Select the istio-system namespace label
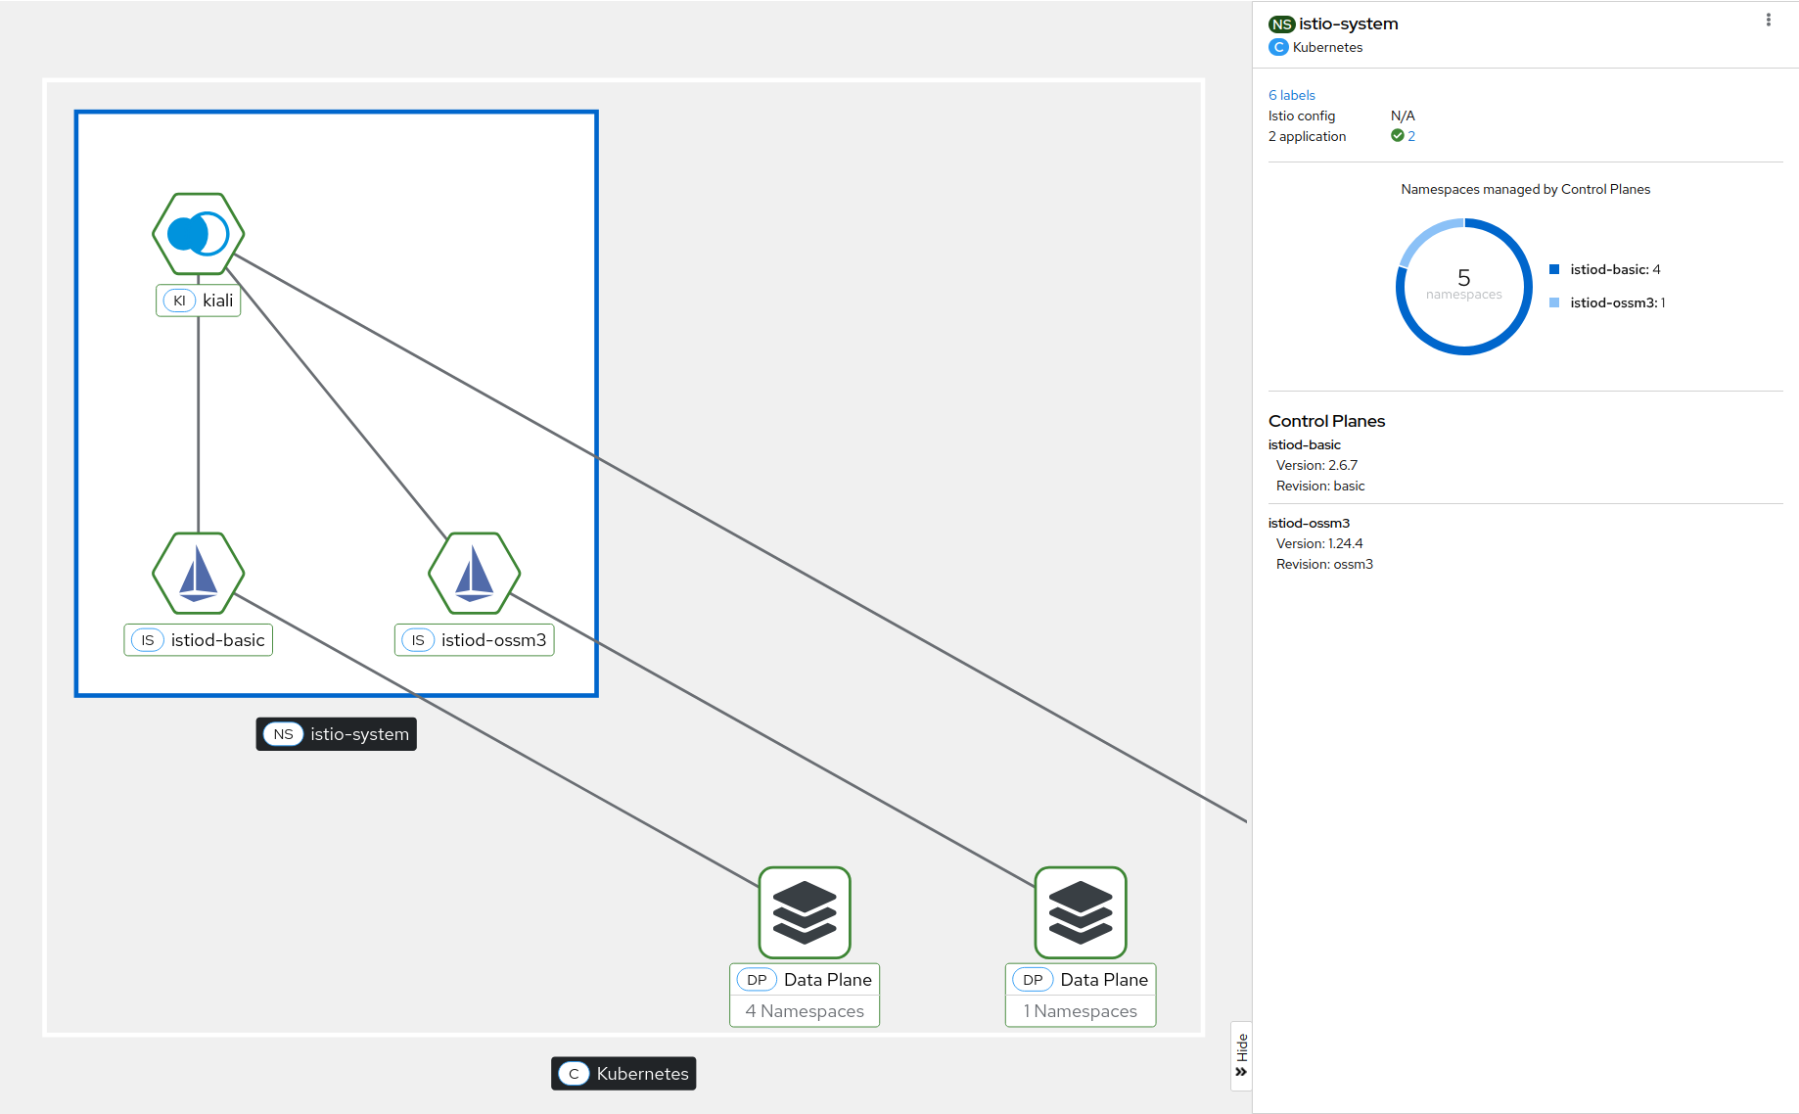This screenshot has height=1114, width=1799. [x=337, y=734]
